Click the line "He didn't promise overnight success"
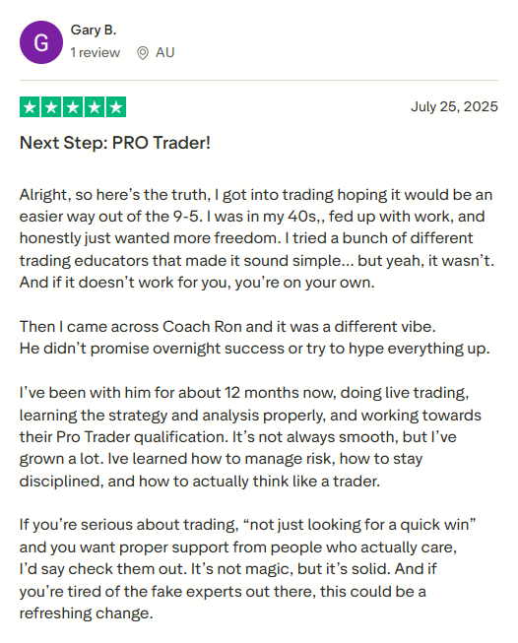 click(x=255, y=349)
